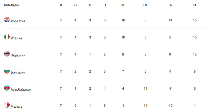Select Malta's -10 goal difference cell
This screenshot has width=205, height=112.
[170, 105]
